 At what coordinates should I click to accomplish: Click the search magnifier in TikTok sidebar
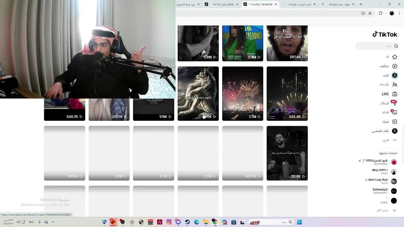click(x=396, y=46)
